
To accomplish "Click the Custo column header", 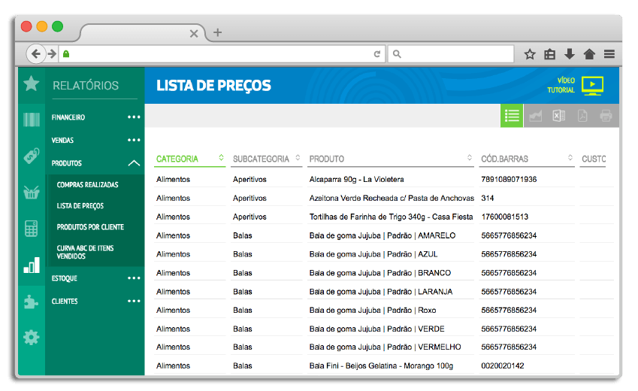I will click(x=594, y=159).
